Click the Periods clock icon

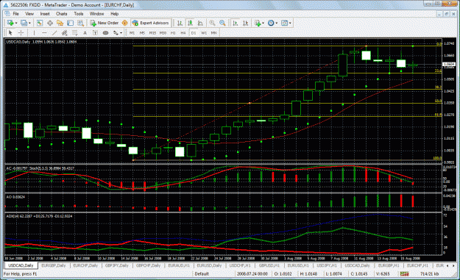tap(271, 23)
